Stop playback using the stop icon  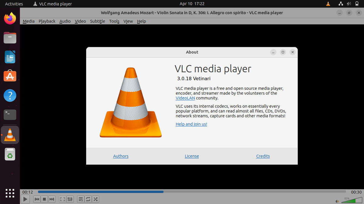coord(44,199)
